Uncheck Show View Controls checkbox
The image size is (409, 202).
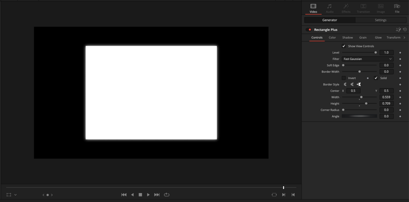pyautogui.click(x=344, y=46)
